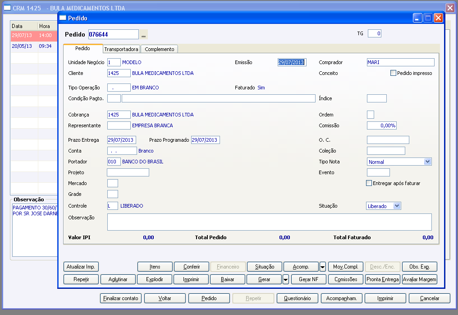Screen dimensions: 458x315
Task: Check the Entregar após faturar option
Action: coord(369,183)
